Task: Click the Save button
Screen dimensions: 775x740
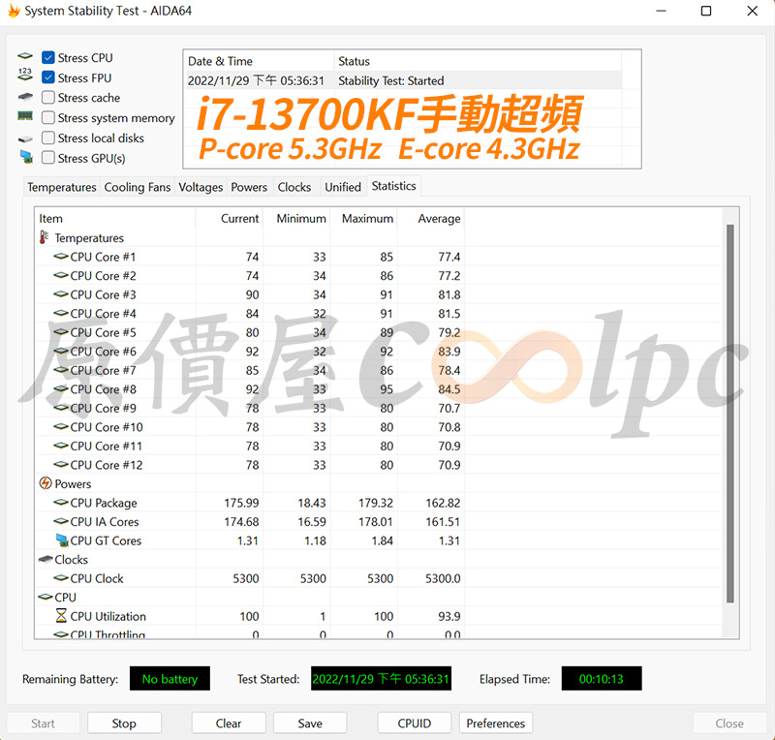Action: [310, 724]
